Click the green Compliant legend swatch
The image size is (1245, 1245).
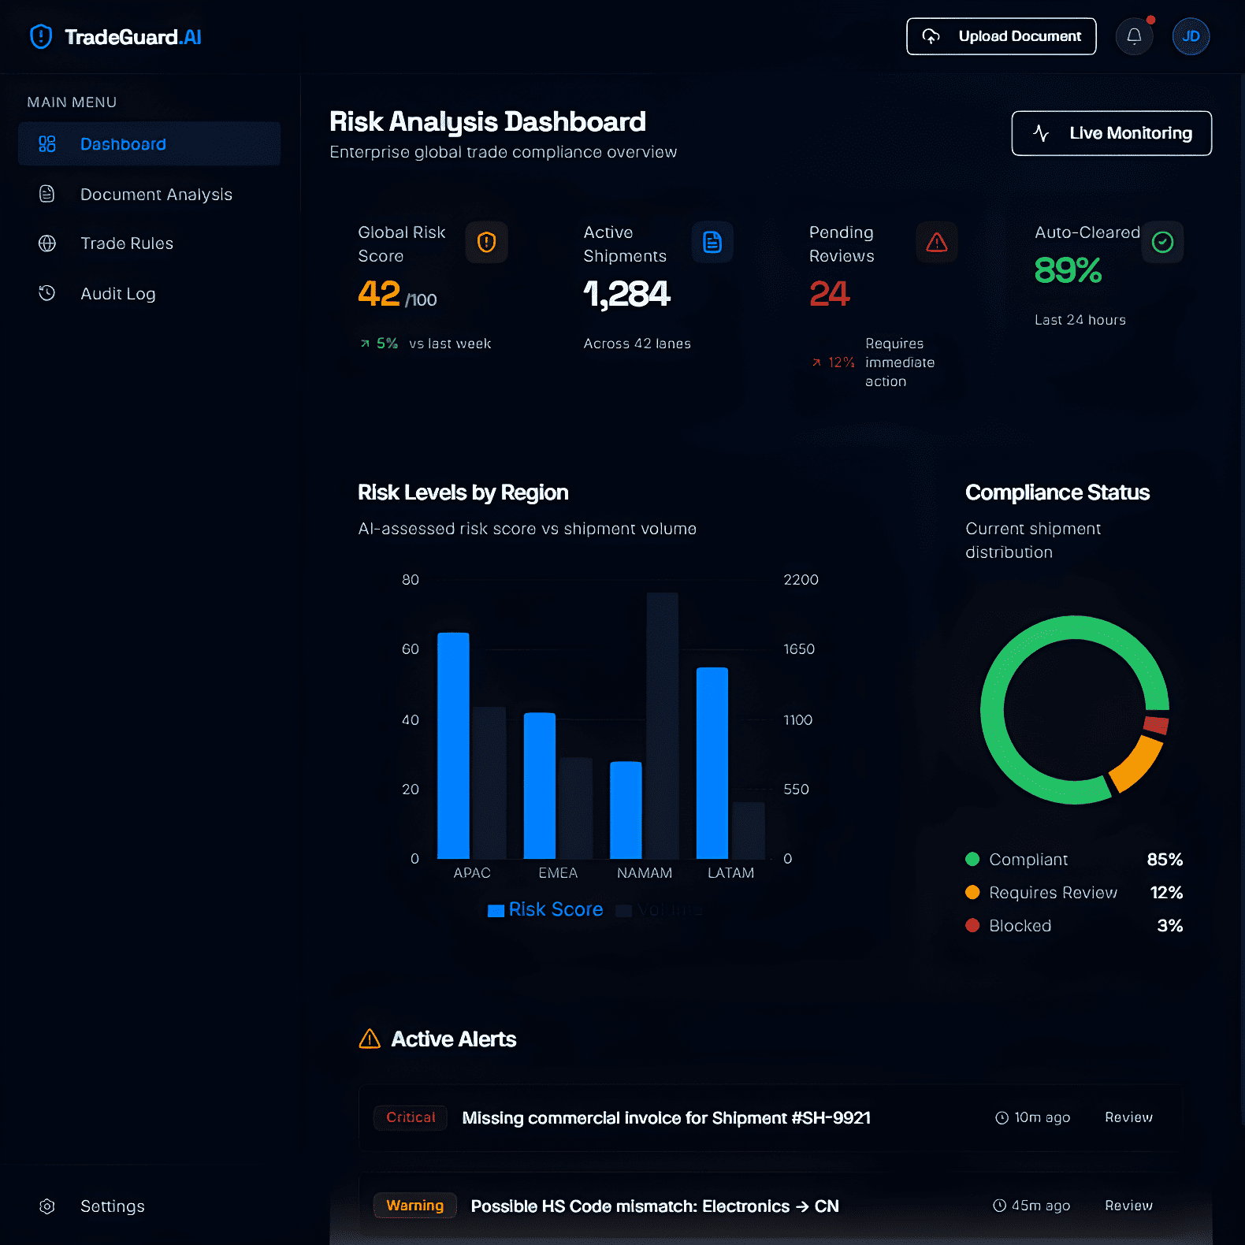[972, 860]
